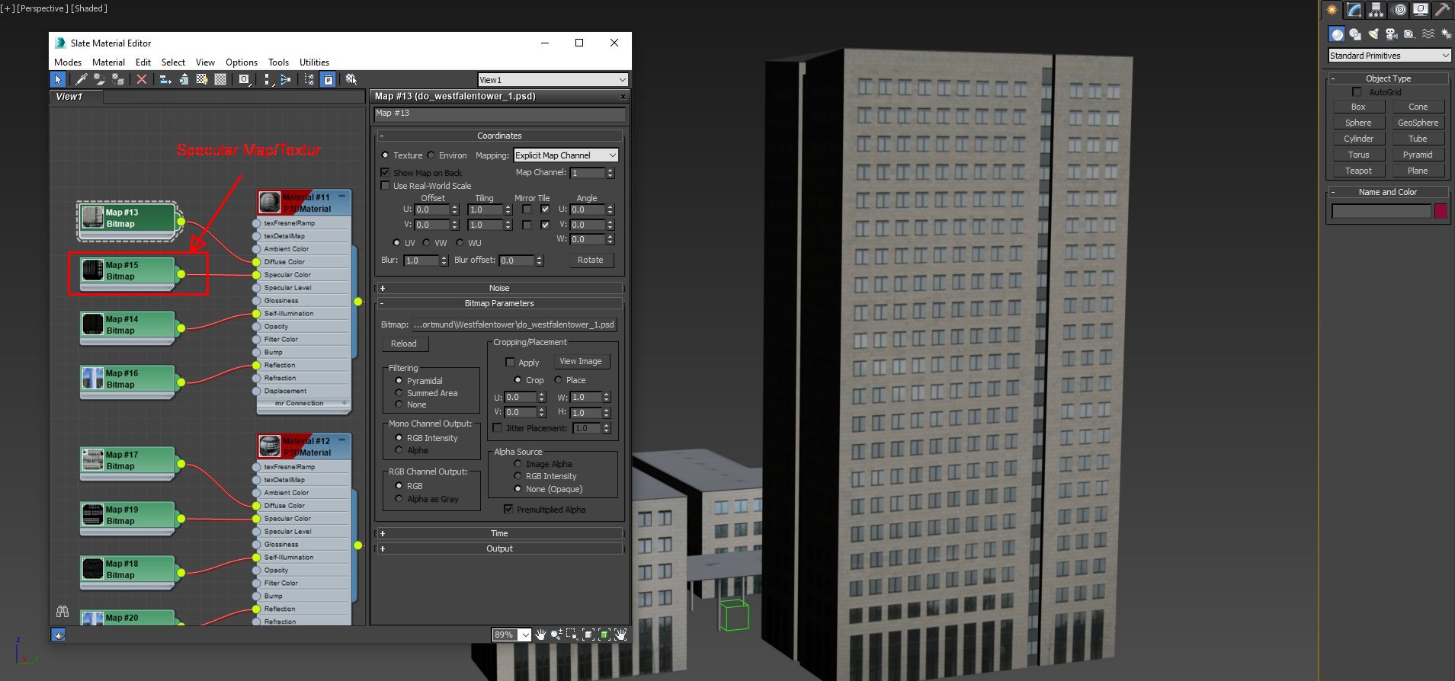Image resolution: width=1455 pixels, height=681 pixels.
Task: Open the Mapping Explicit Map Channel dropdown
Action: click(x=566, y=155)
